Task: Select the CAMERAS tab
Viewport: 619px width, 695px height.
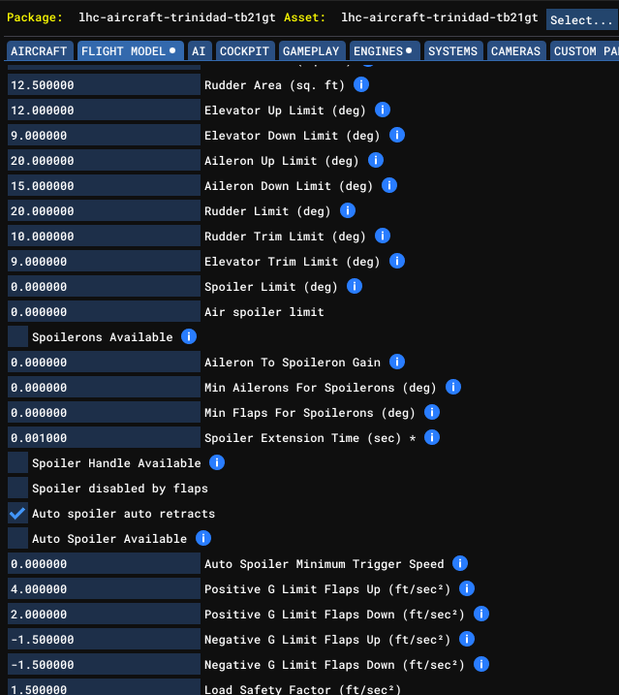Action: pyautogui.click(x=515, y=51)
